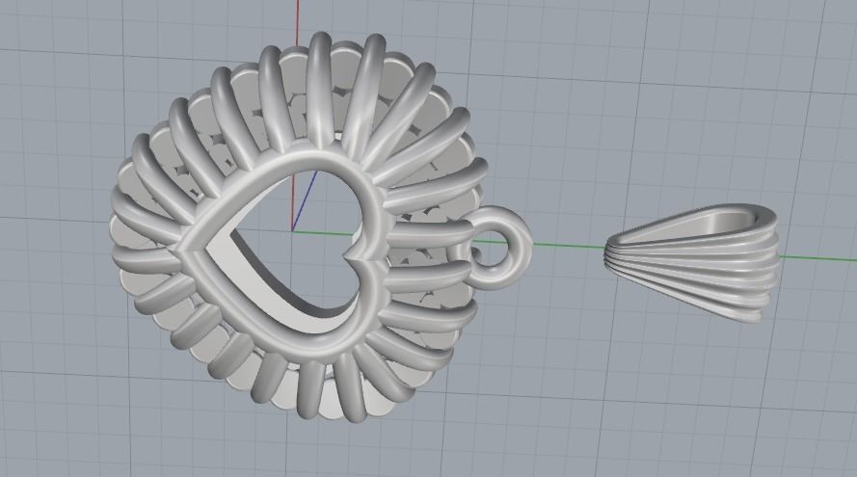The image size is (857, 477).
Task: Select the ribbed bail component
Action: tap(691, 262)
